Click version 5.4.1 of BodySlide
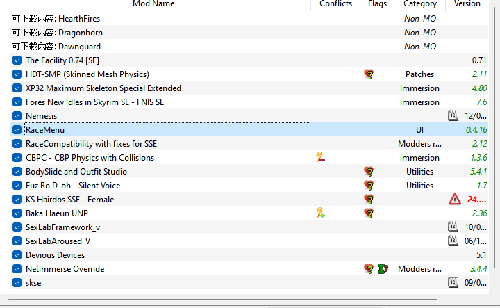Screen dimensions: 500x308 478,172
